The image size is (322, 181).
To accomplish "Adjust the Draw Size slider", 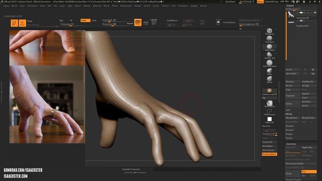I will (115, 24).
